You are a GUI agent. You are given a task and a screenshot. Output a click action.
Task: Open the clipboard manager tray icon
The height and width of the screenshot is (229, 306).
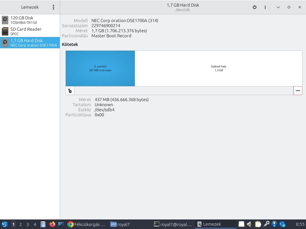(258, 224)
